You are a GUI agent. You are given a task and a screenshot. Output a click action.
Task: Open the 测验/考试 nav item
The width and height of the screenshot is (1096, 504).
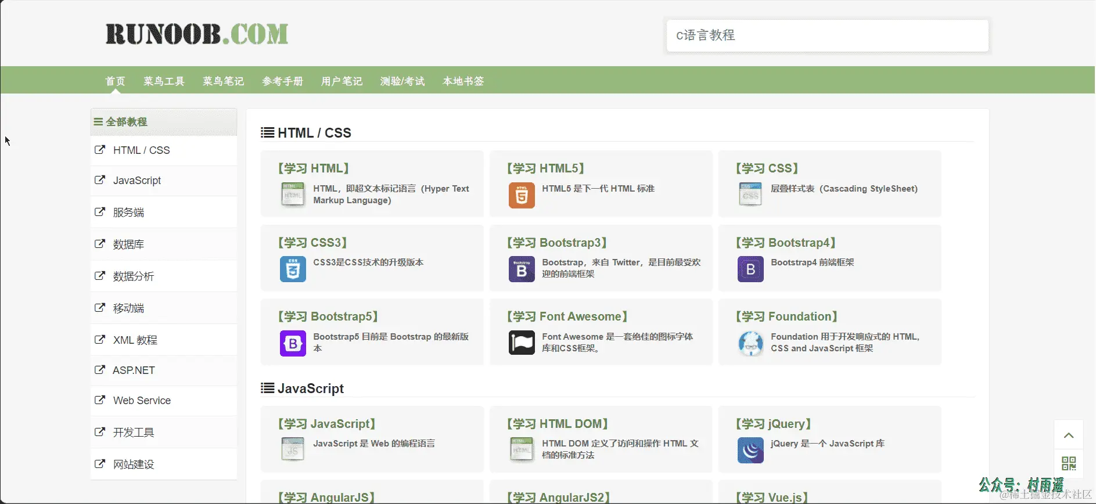click(x=403, y=81)
